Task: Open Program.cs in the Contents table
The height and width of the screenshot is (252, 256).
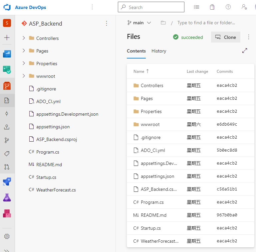Action: pos(152,202)
